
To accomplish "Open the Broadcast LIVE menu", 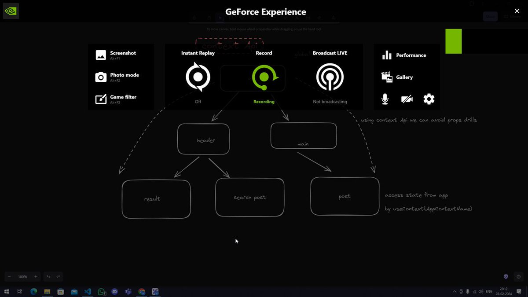I will coord(330,77).
